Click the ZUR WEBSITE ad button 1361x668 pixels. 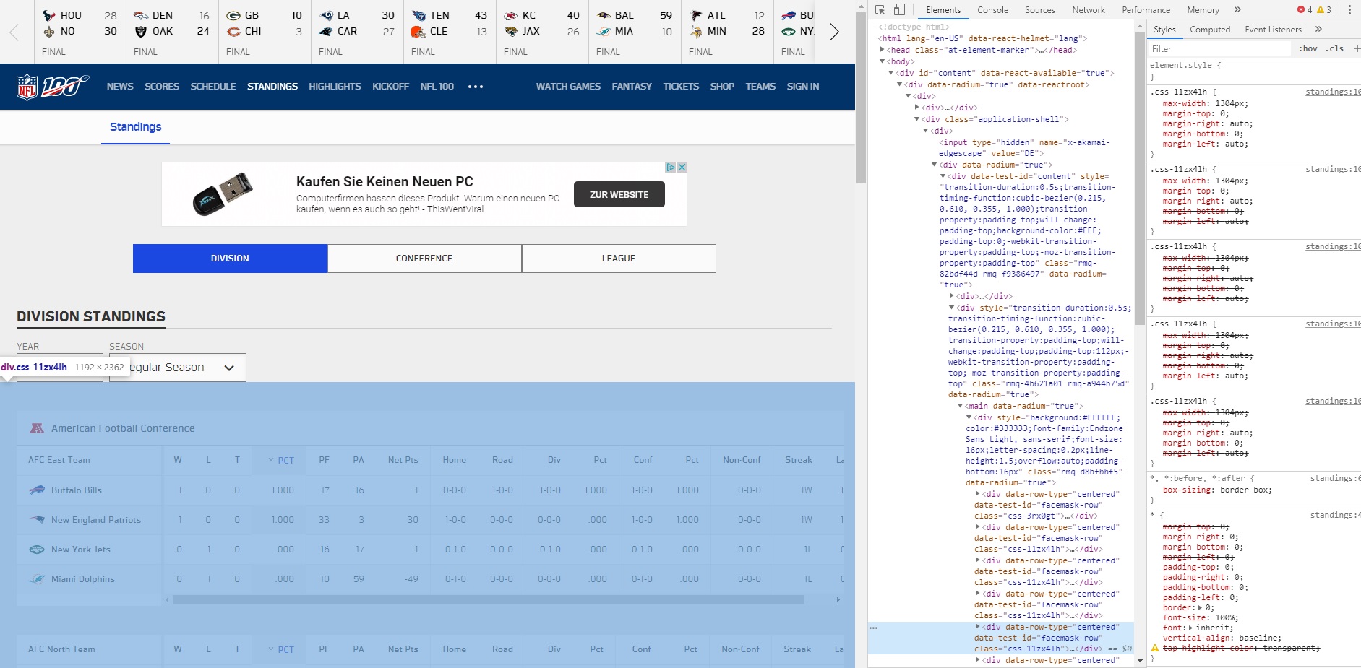[x=619, y=194]
